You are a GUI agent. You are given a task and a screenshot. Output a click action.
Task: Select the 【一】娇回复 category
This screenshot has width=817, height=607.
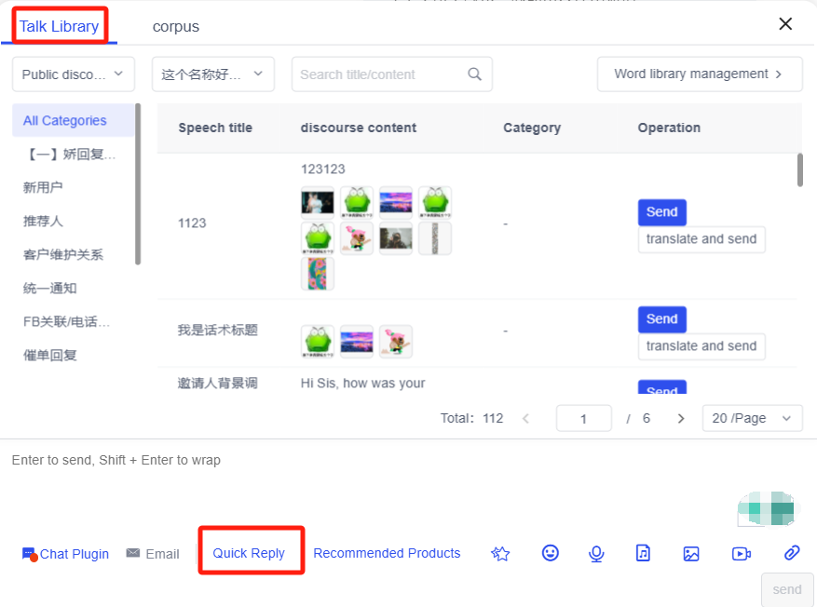point(70,155)
